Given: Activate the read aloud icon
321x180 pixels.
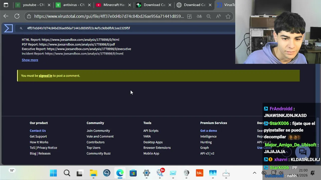Looking at the screenshot, I should [218, 16].
